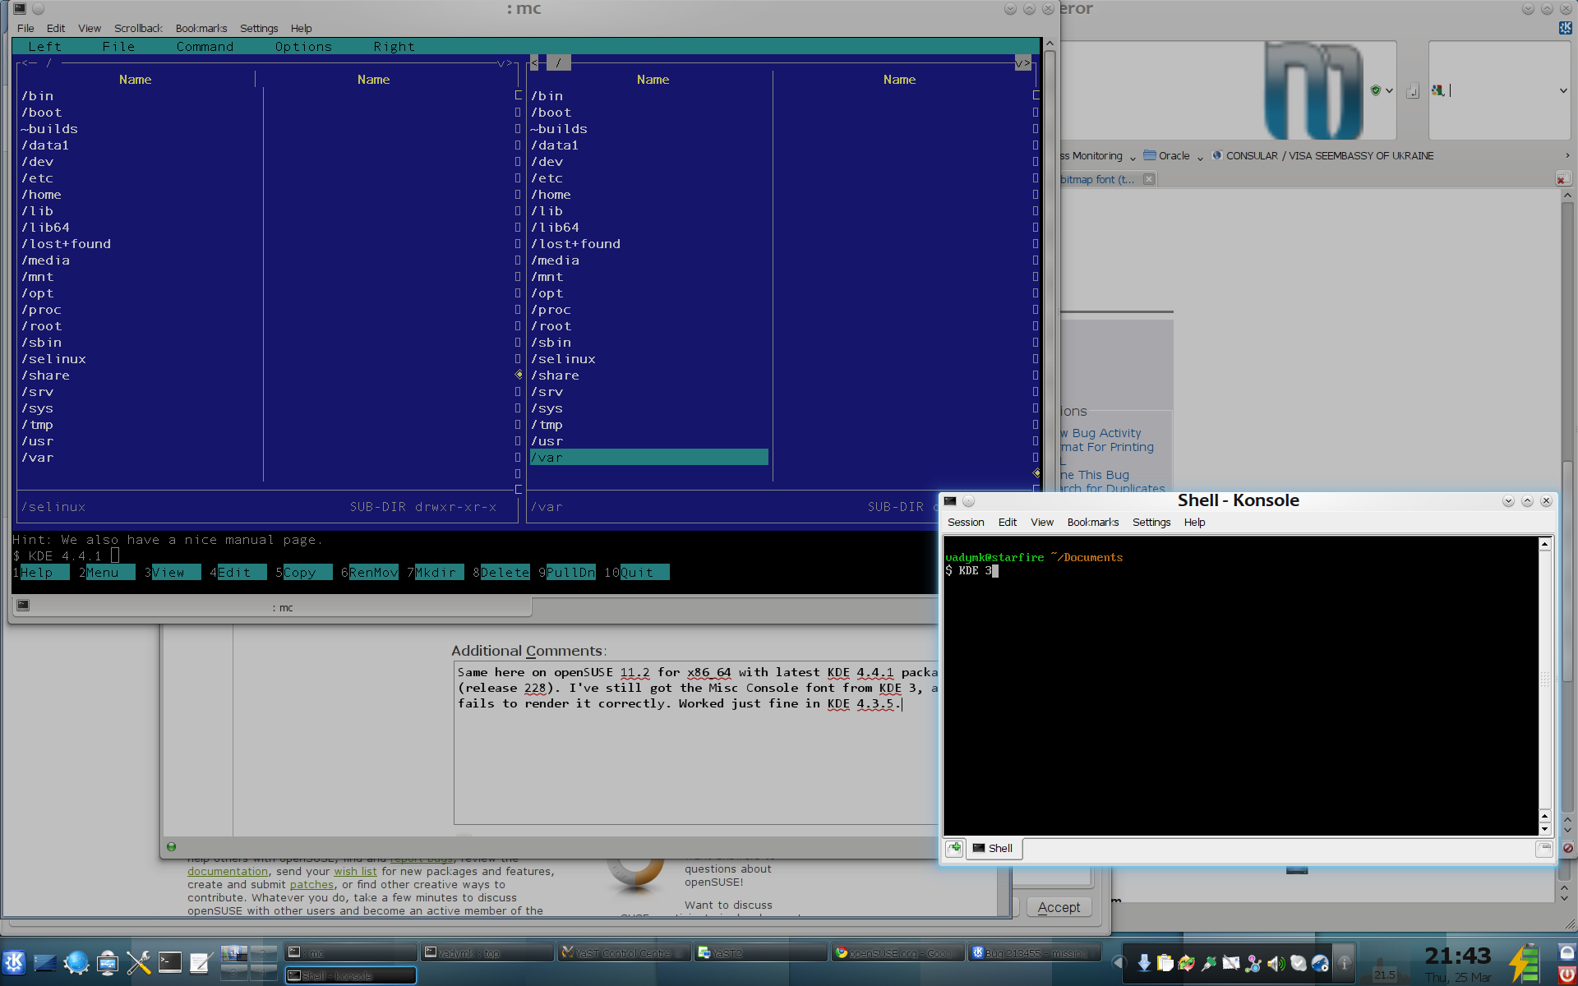Launch the blue globe gear icon in panel
The height and width of the screenshot is (986, 1578).
click(76, 962)
